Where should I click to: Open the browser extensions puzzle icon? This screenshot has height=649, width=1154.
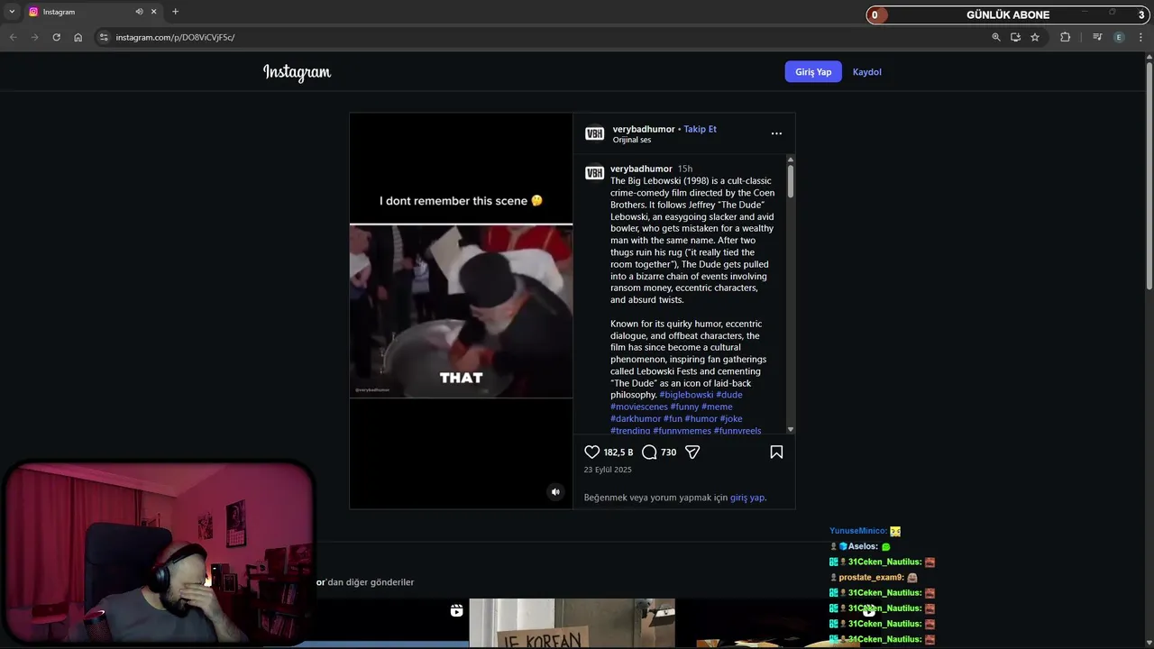click(x=1065, y=37)
